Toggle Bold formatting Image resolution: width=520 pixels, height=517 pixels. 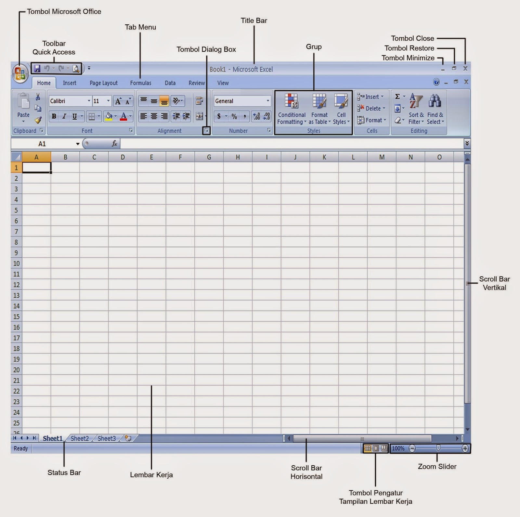tap(54, 116)
